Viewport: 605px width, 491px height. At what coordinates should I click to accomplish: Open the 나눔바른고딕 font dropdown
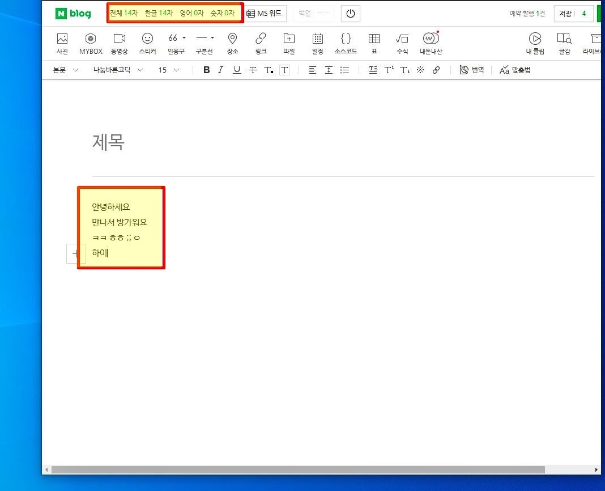pyautogui.click(x=118, y=70)
